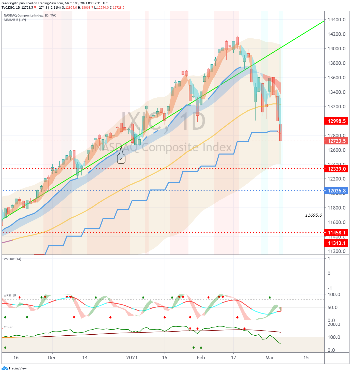Screen dimensions: 351x373
Task: Click the 12 label on the time axis
Action: pos(233,358)
